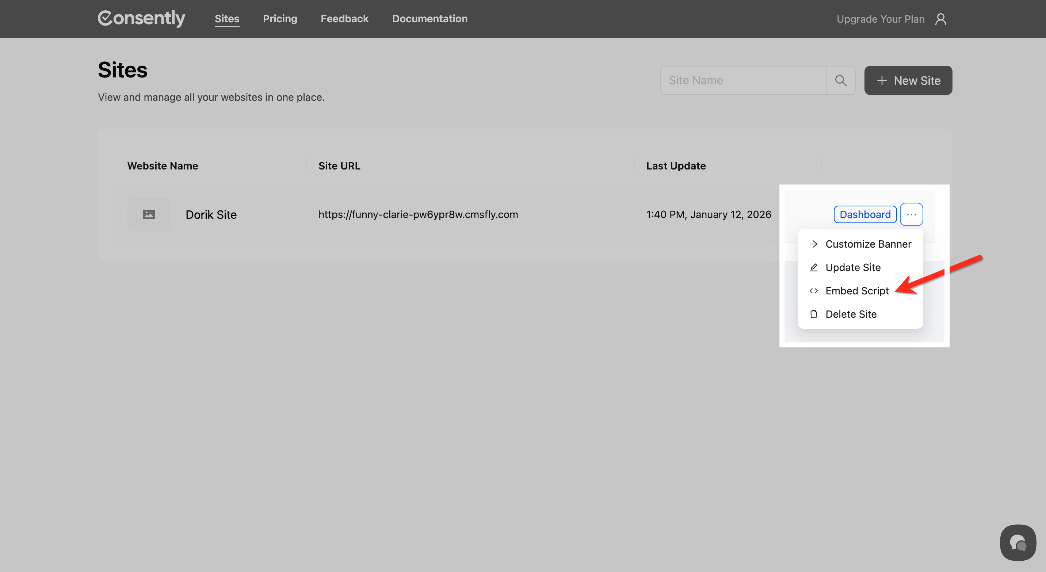Open the chat widget in the corner
1046x572 pixels.
(x=1018, y=542)
